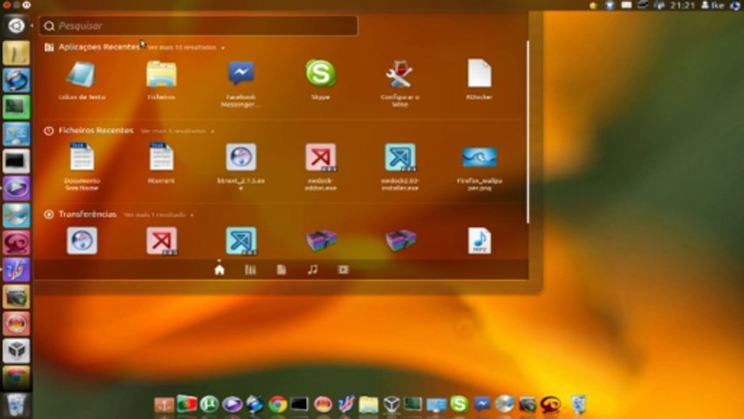Close the Dash with the red button

6,5
